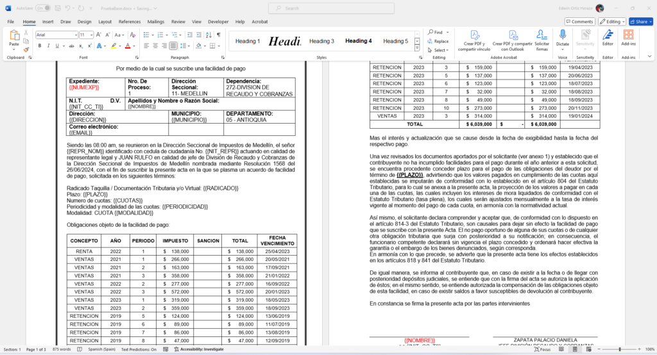Apply superscript formatting
This screenshot has height=355, width=657.
[x=89, y=45]
